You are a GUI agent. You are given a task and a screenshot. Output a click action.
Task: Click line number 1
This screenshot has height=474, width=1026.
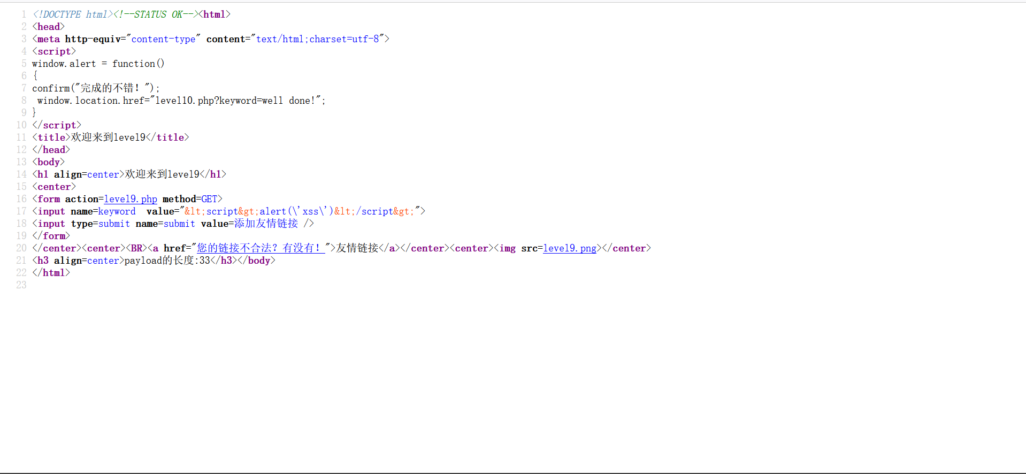24,14
